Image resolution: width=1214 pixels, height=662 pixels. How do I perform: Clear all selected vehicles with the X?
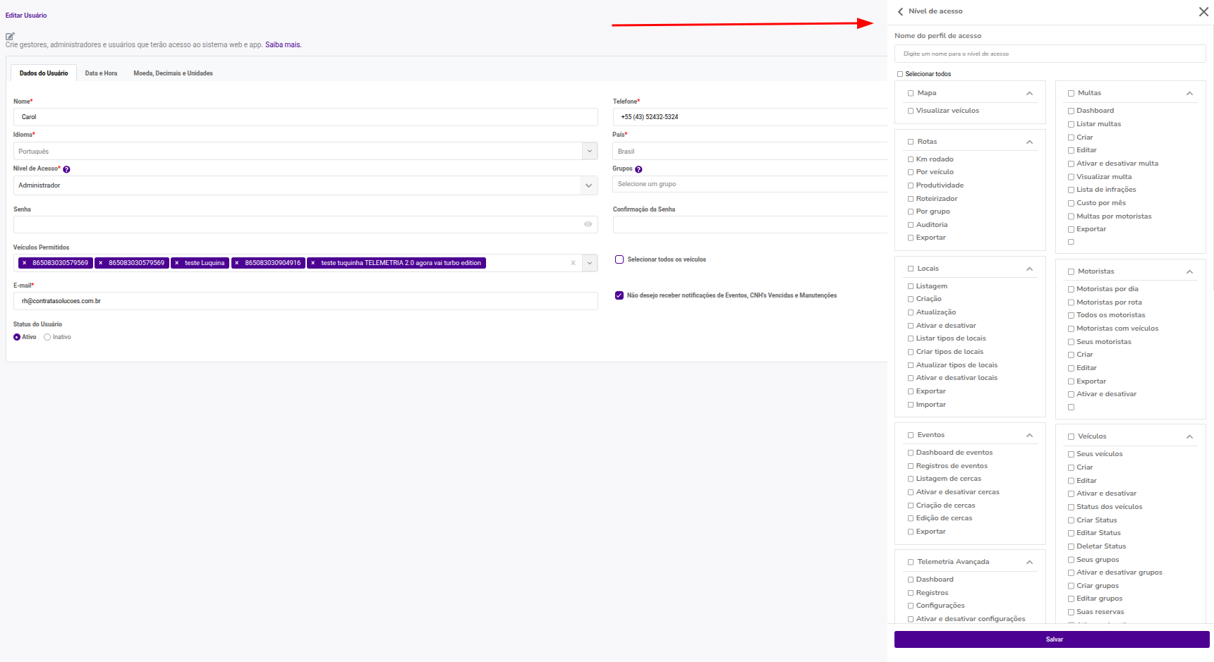pyautogui.click(x=573, y=263)
